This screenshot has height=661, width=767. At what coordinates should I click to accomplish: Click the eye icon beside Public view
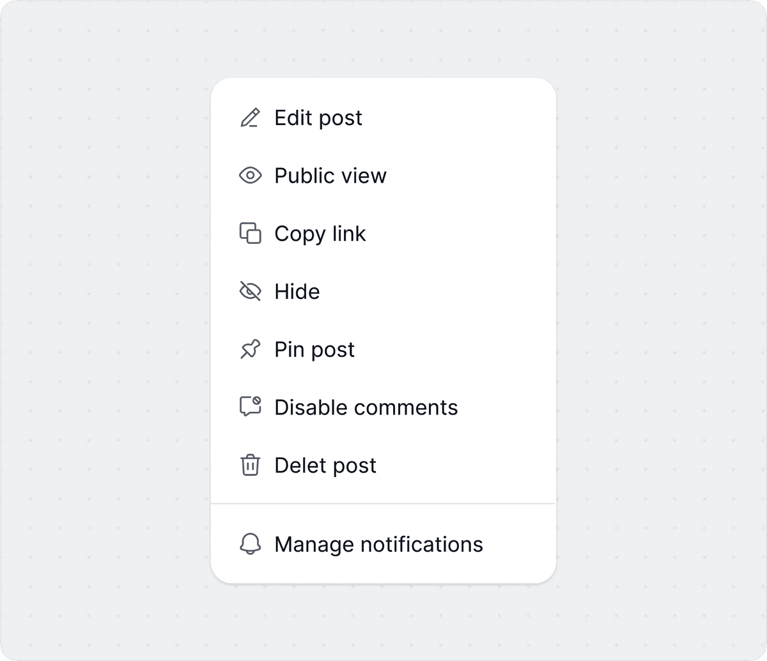(x=251, y=175)
